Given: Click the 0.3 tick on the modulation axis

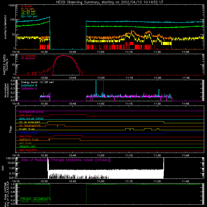Looking at the screenshot, I should 13,88.
